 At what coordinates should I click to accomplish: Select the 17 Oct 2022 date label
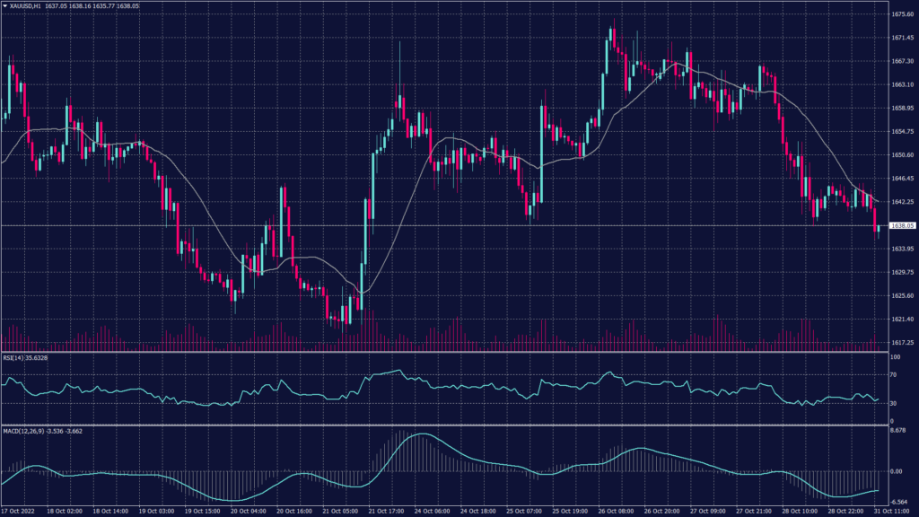pos(20,510)
